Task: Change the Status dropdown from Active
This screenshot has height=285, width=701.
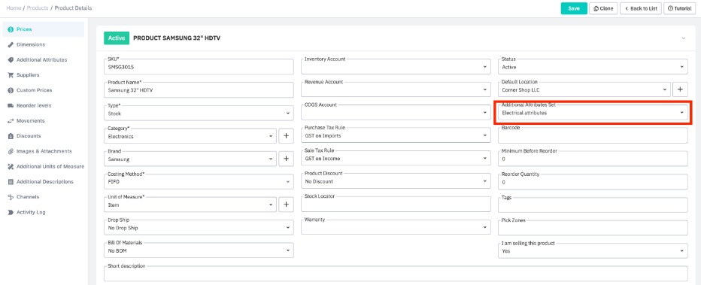Action: click(593, 67)
